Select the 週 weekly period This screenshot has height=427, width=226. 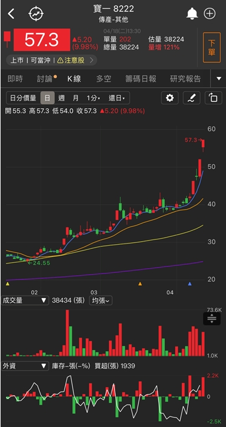62,98
